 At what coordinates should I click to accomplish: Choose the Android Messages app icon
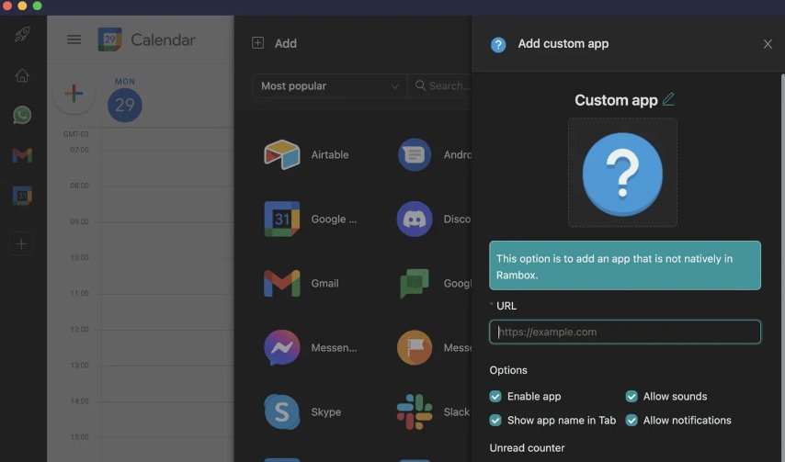[415, 154]
